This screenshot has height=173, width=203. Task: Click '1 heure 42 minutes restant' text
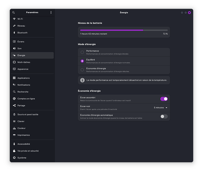click(x=94, y=34)
